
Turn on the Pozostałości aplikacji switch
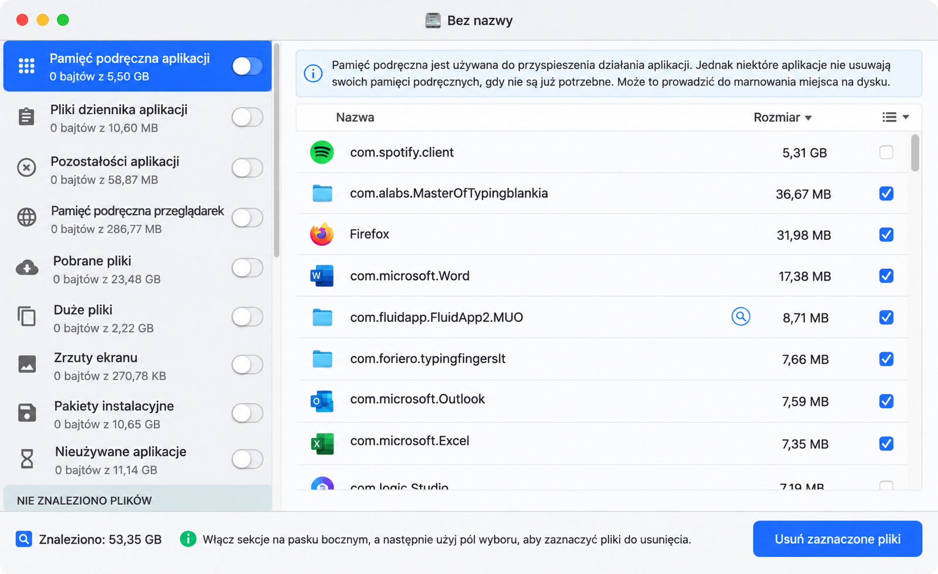tap(247, 168)
